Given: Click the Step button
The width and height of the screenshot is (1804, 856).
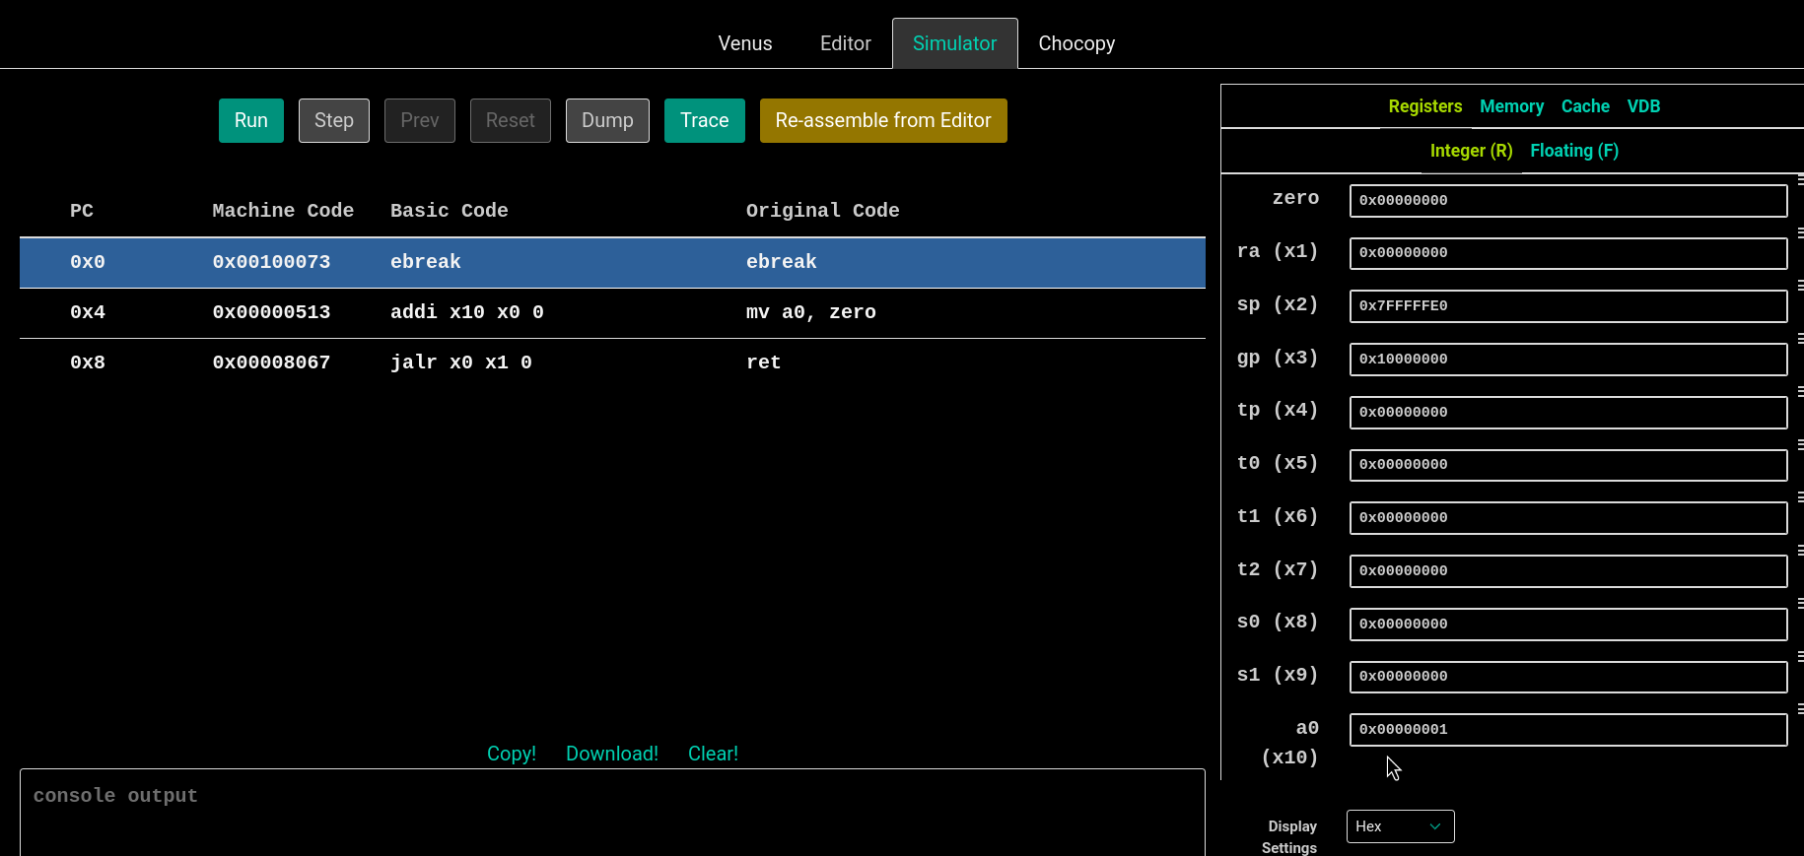Looking at the screenshot, I should coord(334,120).
